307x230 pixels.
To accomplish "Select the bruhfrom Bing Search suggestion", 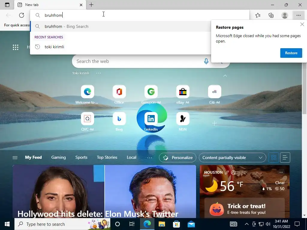I will [121, 26].
